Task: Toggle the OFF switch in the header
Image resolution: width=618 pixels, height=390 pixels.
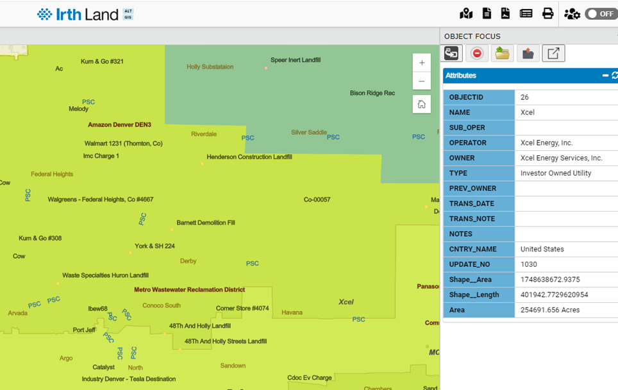Action: pyautogui.click(x=601, y=14)
